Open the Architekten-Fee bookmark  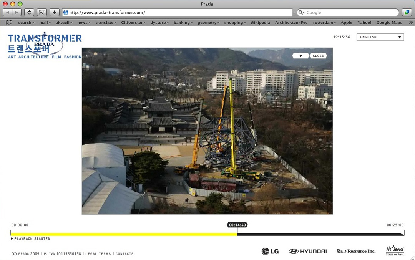291,23
